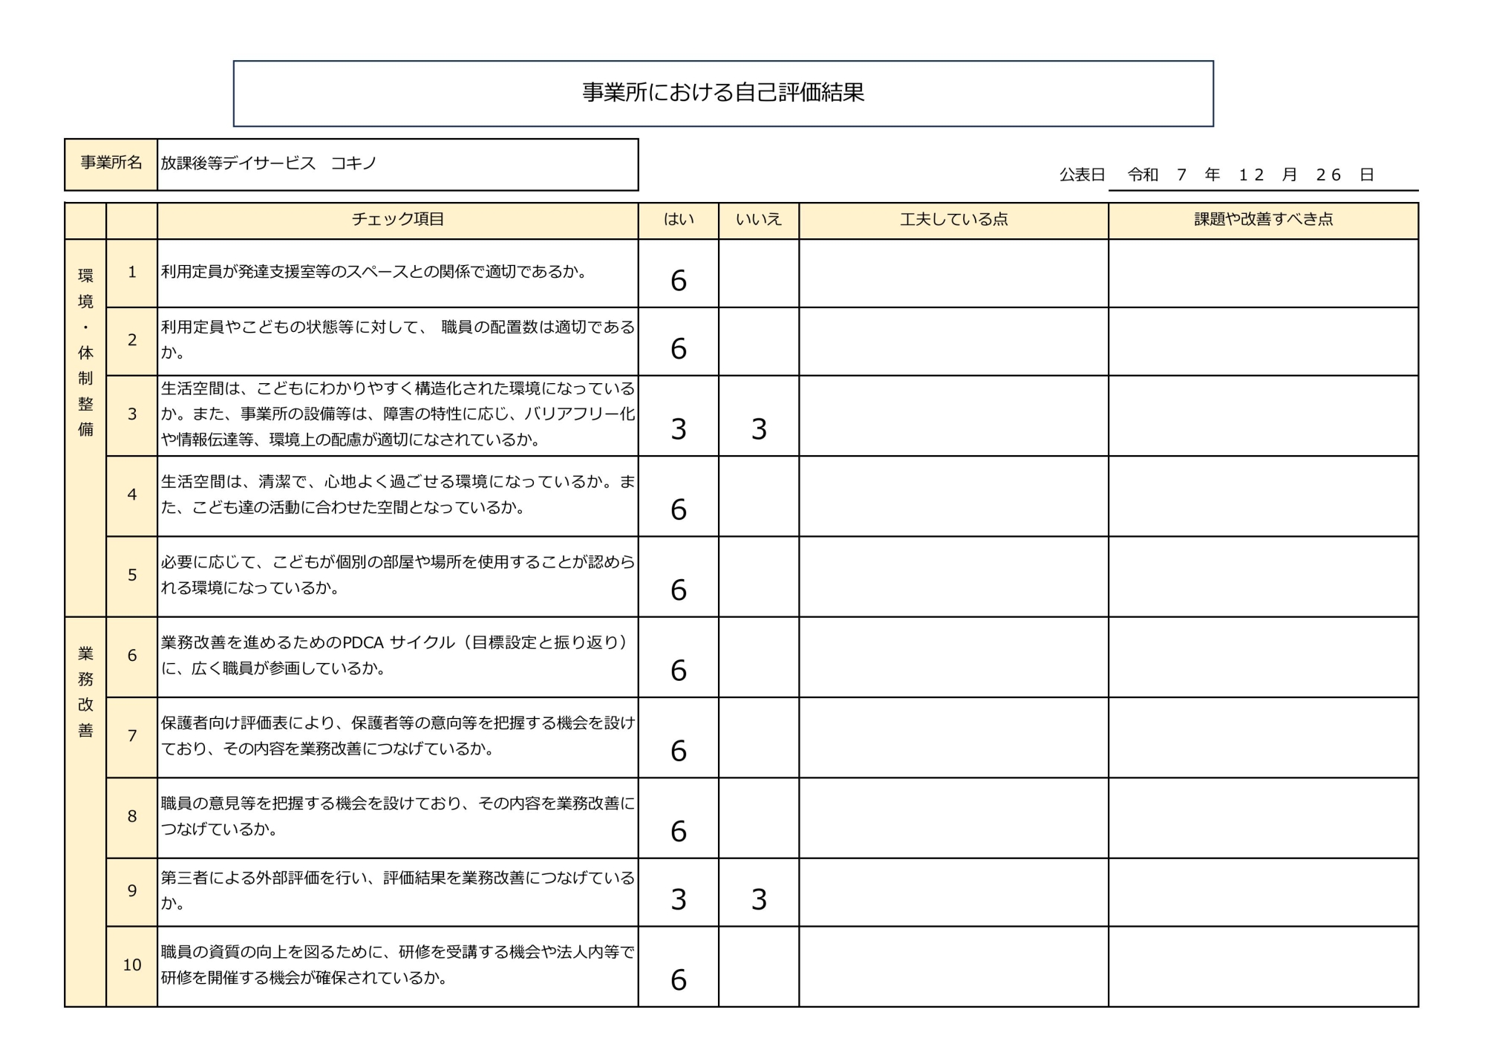Click the はい value 6 for item 1
The width and height of the screenshot is (1485, 1050).
tap(678, 281)
